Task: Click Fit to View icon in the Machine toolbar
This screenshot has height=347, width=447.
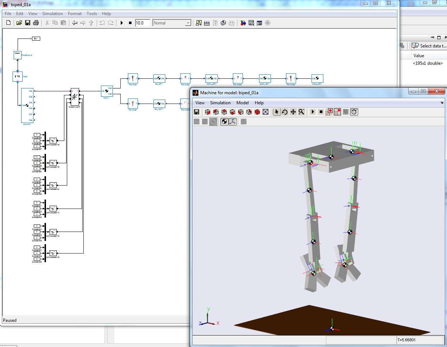Action: coord(266,112)
